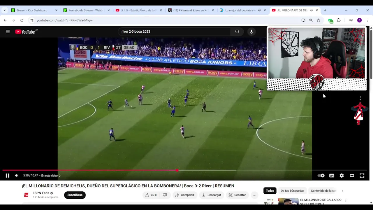
Task: Create a clip with Recortar
Action: [237, 195]
